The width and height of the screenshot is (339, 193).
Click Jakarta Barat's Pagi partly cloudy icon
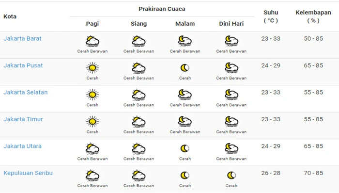coord(92,41)
